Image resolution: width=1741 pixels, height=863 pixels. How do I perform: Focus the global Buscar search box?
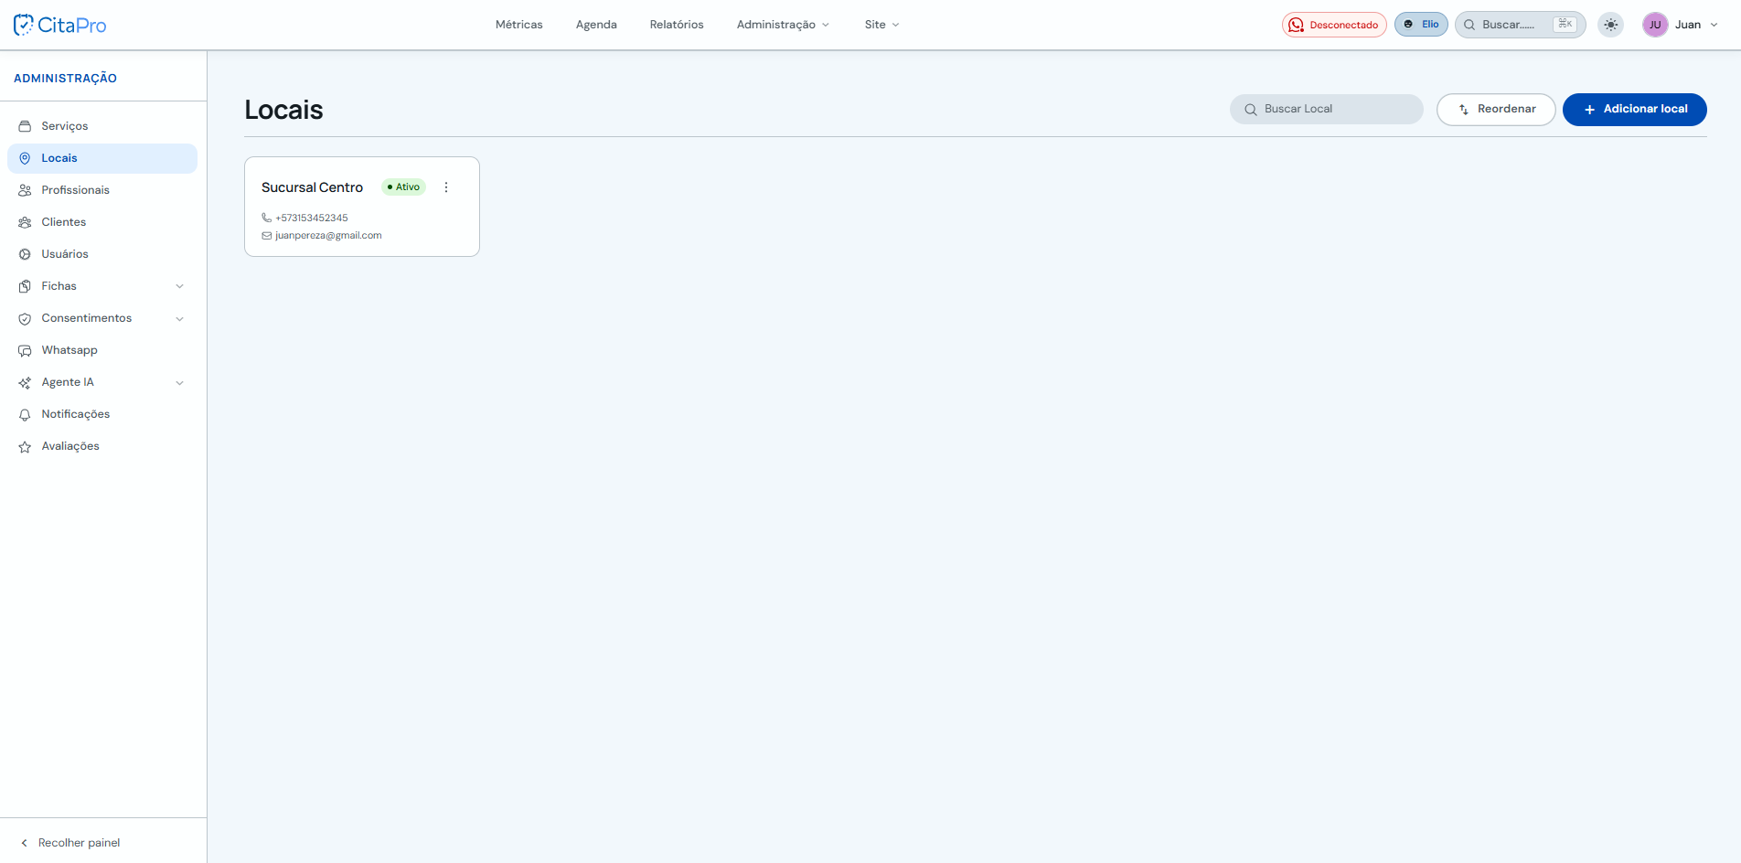coord(1520,25)
